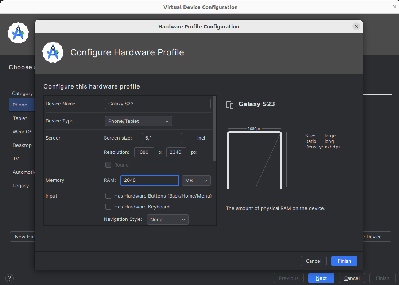Click the New Hardware Profile button
This screenshot has width=399, height=285.
point(22,237)
